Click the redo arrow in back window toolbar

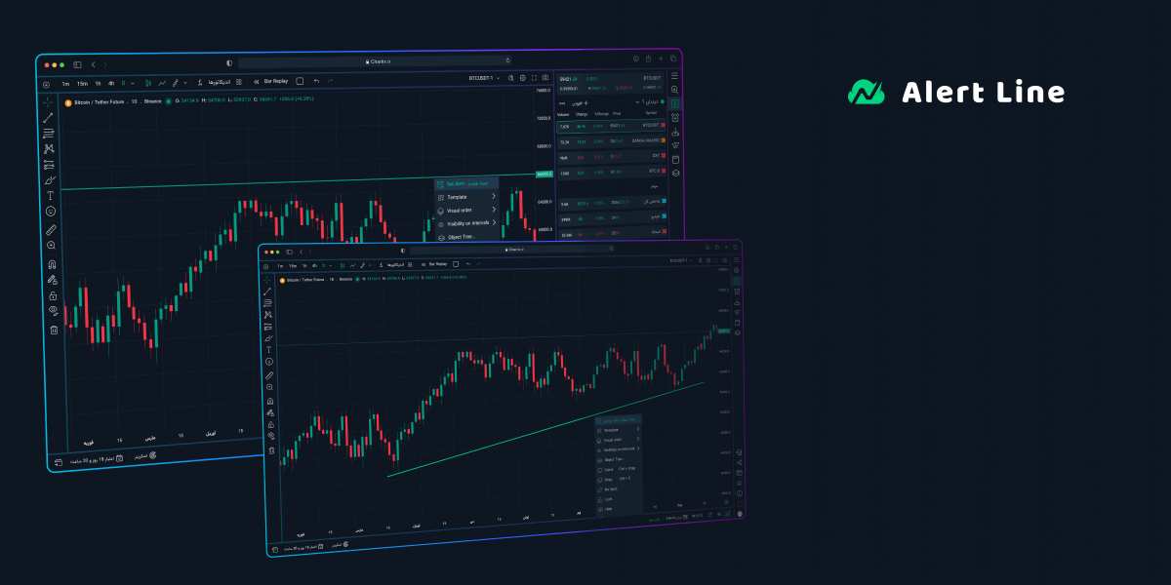[x=330, y=81]
